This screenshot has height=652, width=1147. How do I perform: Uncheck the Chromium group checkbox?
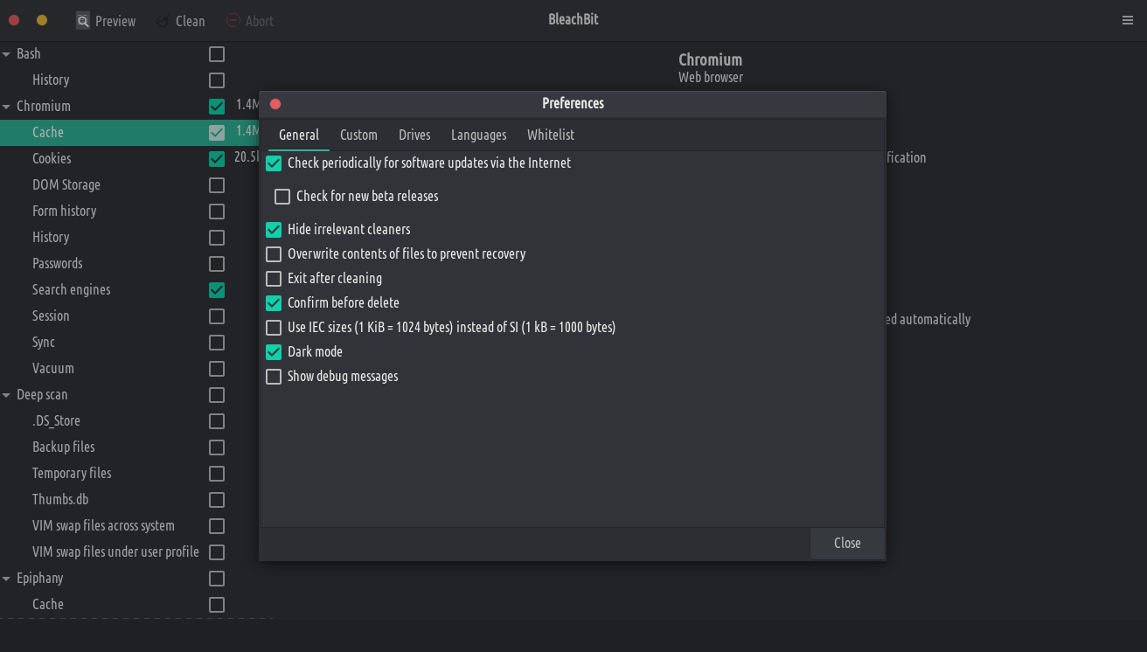tap(217, 107)
